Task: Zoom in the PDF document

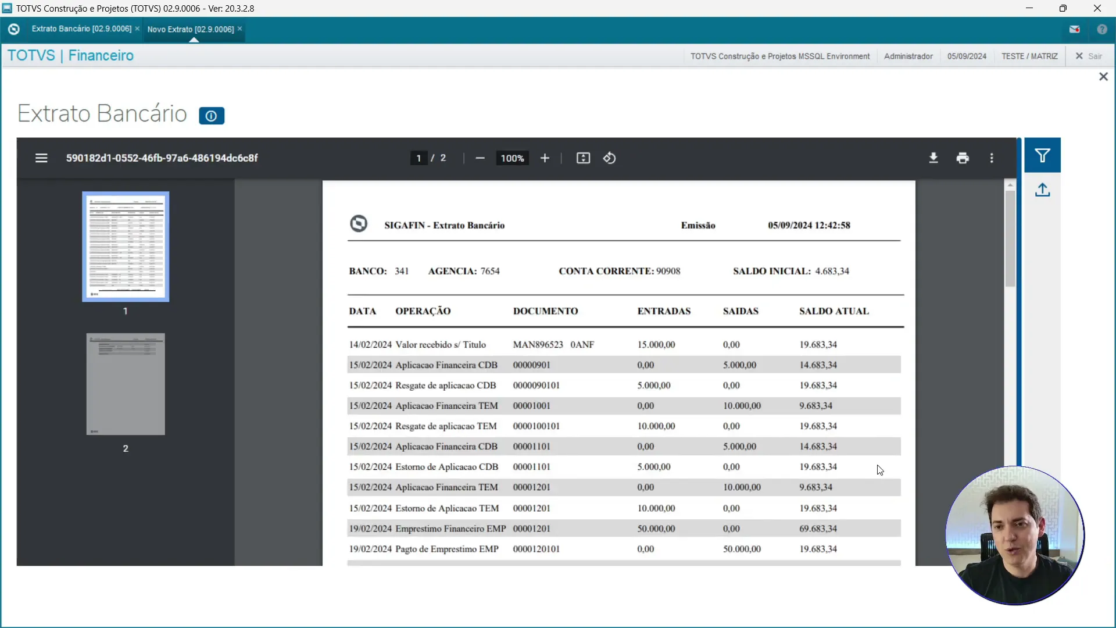Action: click(x=545, y=158)
